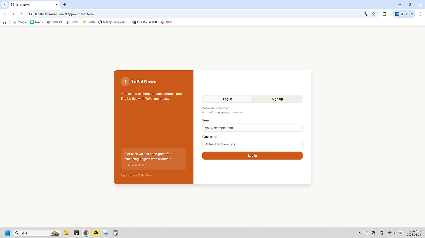The width and height of the screenshot is (425, 238).
Task: Open a new tab with plus button
Action: (x=65, y=5)
